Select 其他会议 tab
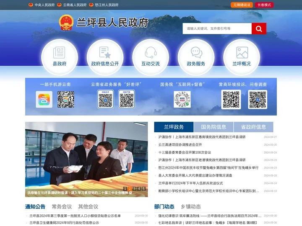 [x=88, y=207]
